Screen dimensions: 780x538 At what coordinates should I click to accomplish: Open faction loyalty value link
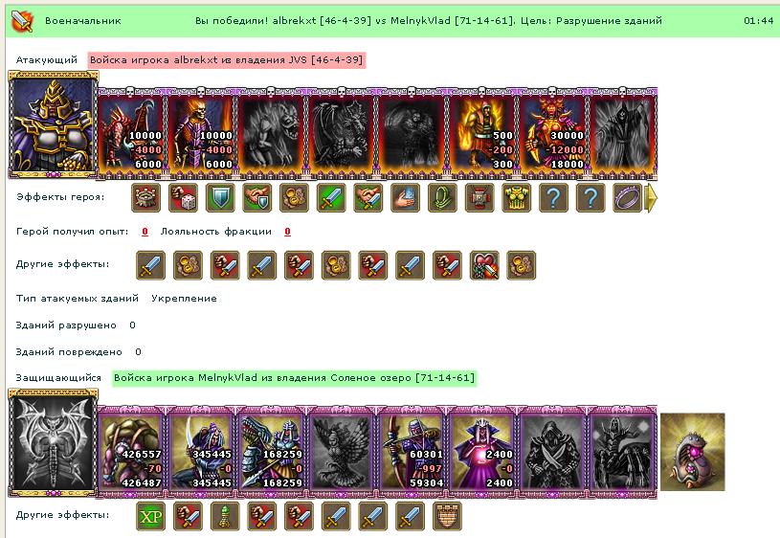pyautogui.click(x=287, y=232)
